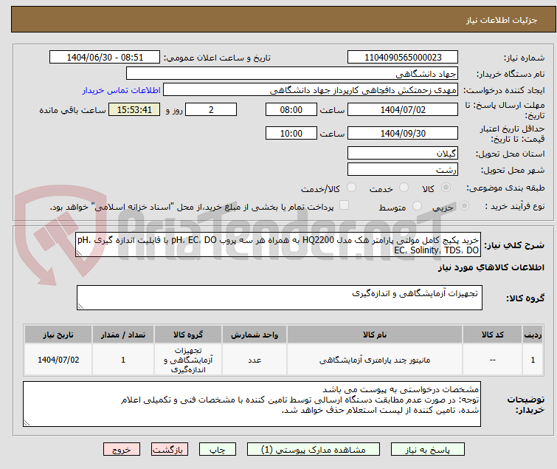Click the 'ردیف' column header
Screen dimensions: 557x469
tap(533, 335)
